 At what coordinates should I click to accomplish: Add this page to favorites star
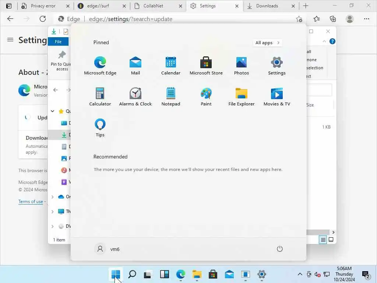click(299, 19)
